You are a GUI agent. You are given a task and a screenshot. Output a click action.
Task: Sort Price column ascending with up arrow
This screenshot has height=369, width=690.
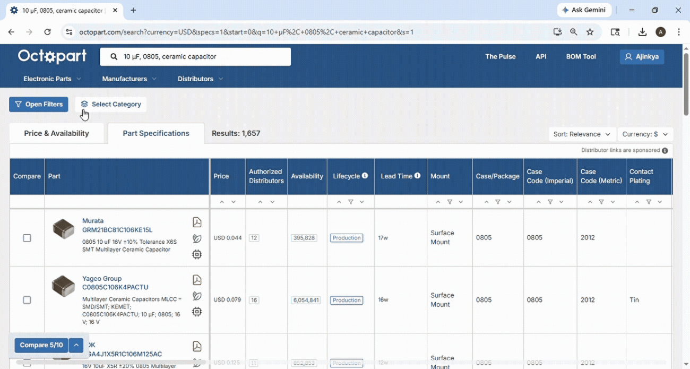pyautogui.click(x=222, y=202)
